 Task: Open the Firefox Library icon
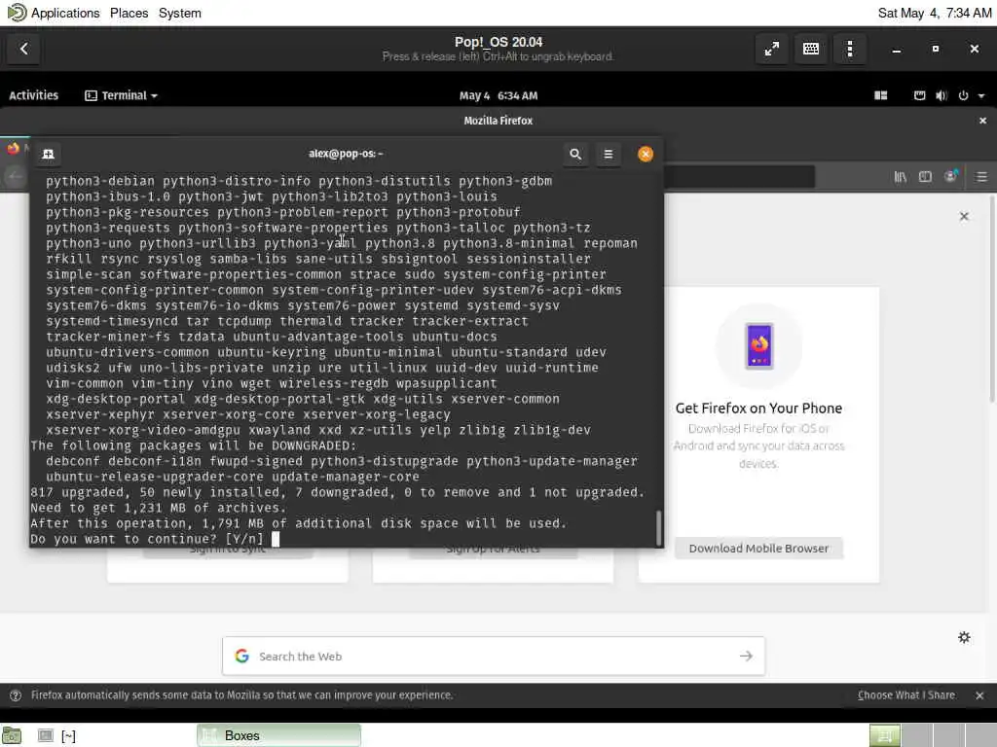coord(901,177)
